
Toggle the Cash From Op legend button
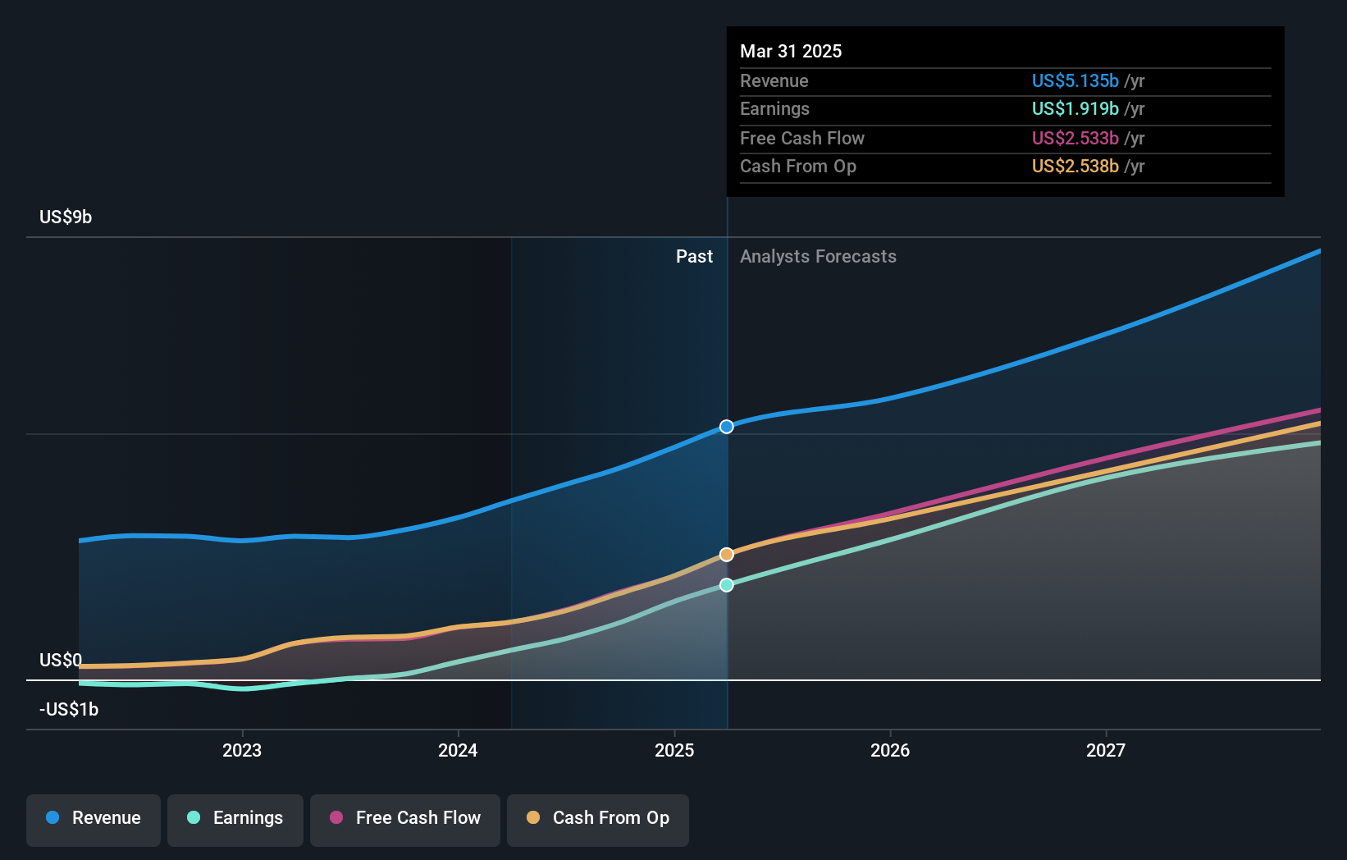(598, 820)
